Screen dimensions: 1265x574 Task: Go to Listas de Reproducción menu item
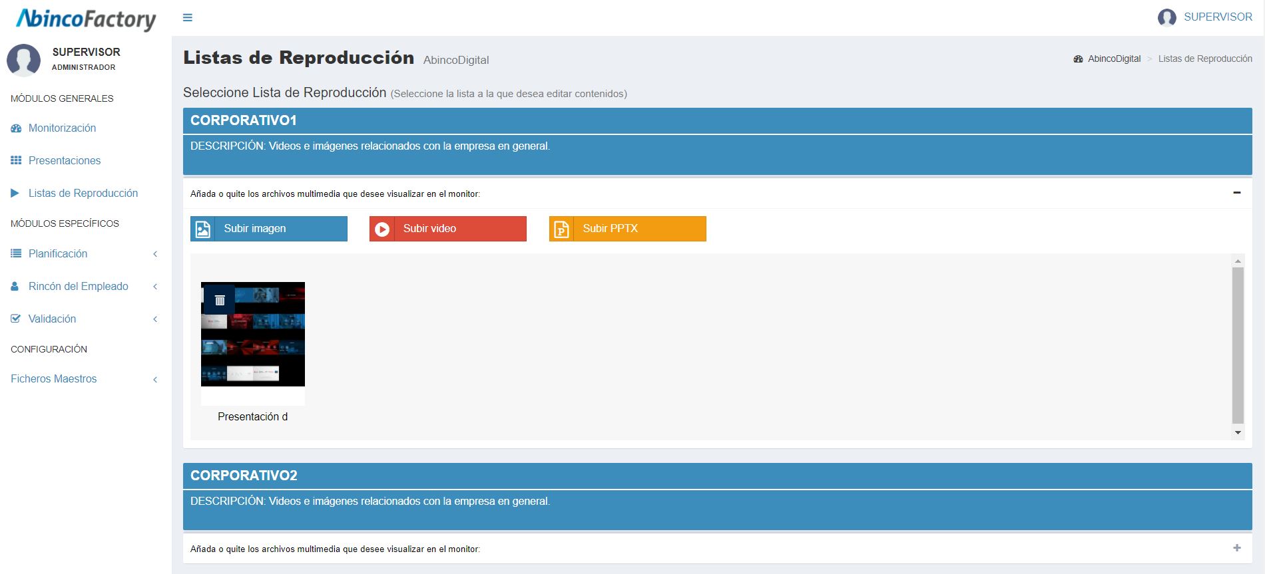click(83, 193)
